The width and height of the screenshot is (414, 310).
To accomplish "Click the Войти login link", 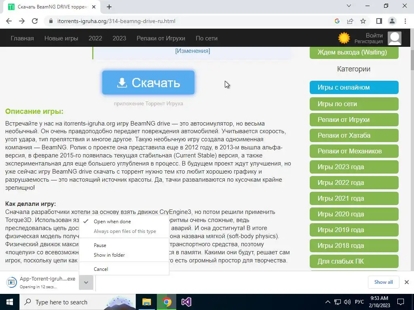I will [374, 36].
